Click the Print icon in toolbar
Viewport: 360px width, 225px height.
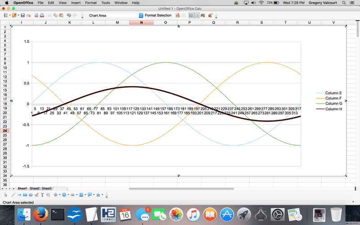tap(42, 15)
